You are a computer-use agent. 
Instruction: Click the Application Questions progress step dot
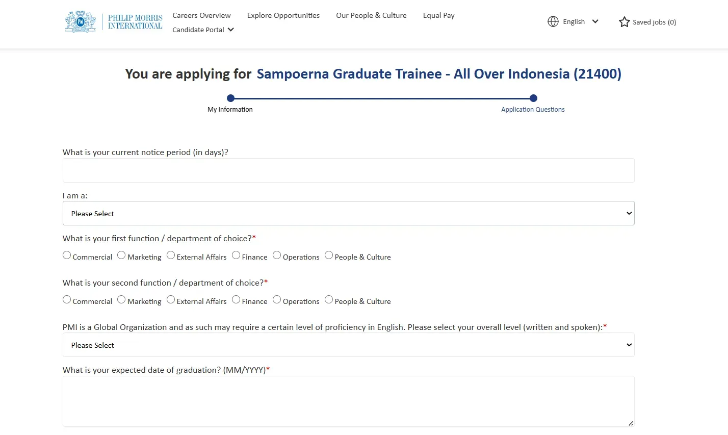coord(533,98)
